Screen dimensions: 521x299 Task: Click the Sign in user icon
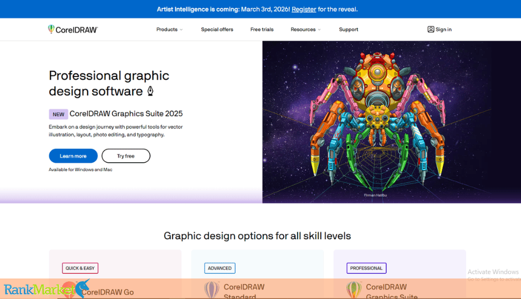pyautogui.click(x=431, y=29)
